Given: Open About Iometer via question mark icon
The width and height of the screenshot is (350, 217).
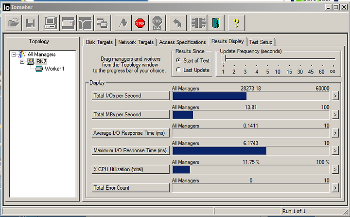Looking at the screenshot, I should [x=236, y=23].
